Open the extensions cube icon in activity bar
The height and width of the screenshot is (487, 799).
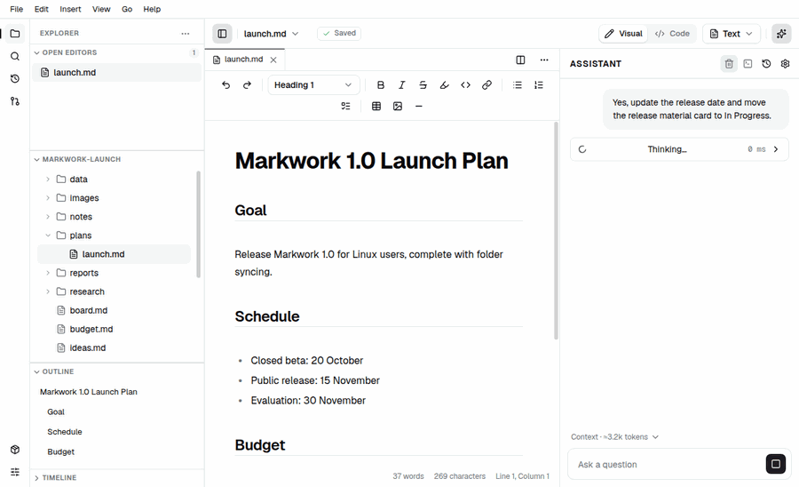coord(15,450)
